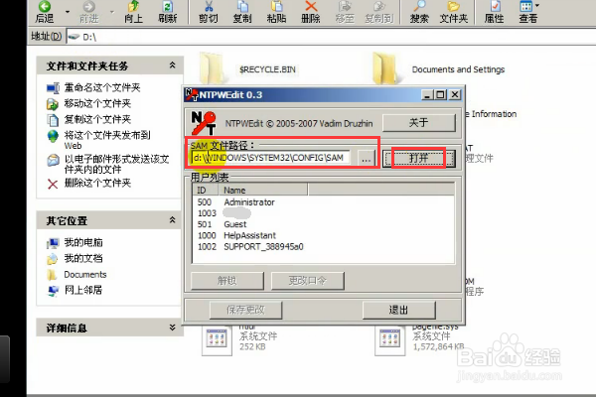596x397 pixels.
Task: Click the 保存更改 button
Action: (245, 310)
